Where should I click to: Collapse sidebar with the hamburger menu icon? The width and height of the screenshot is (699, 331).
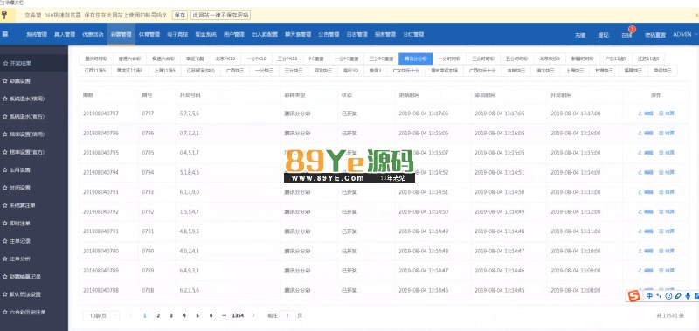[5, 34]
